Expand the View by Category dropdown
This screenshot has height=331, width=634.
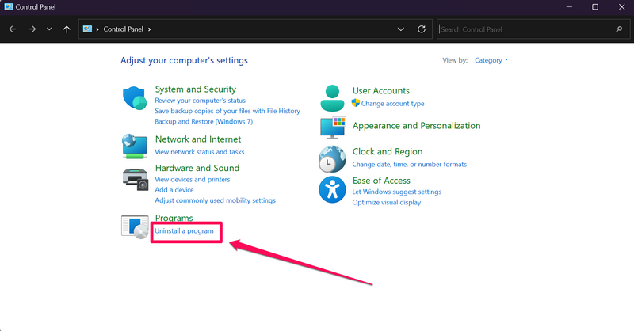coord(491,60)
